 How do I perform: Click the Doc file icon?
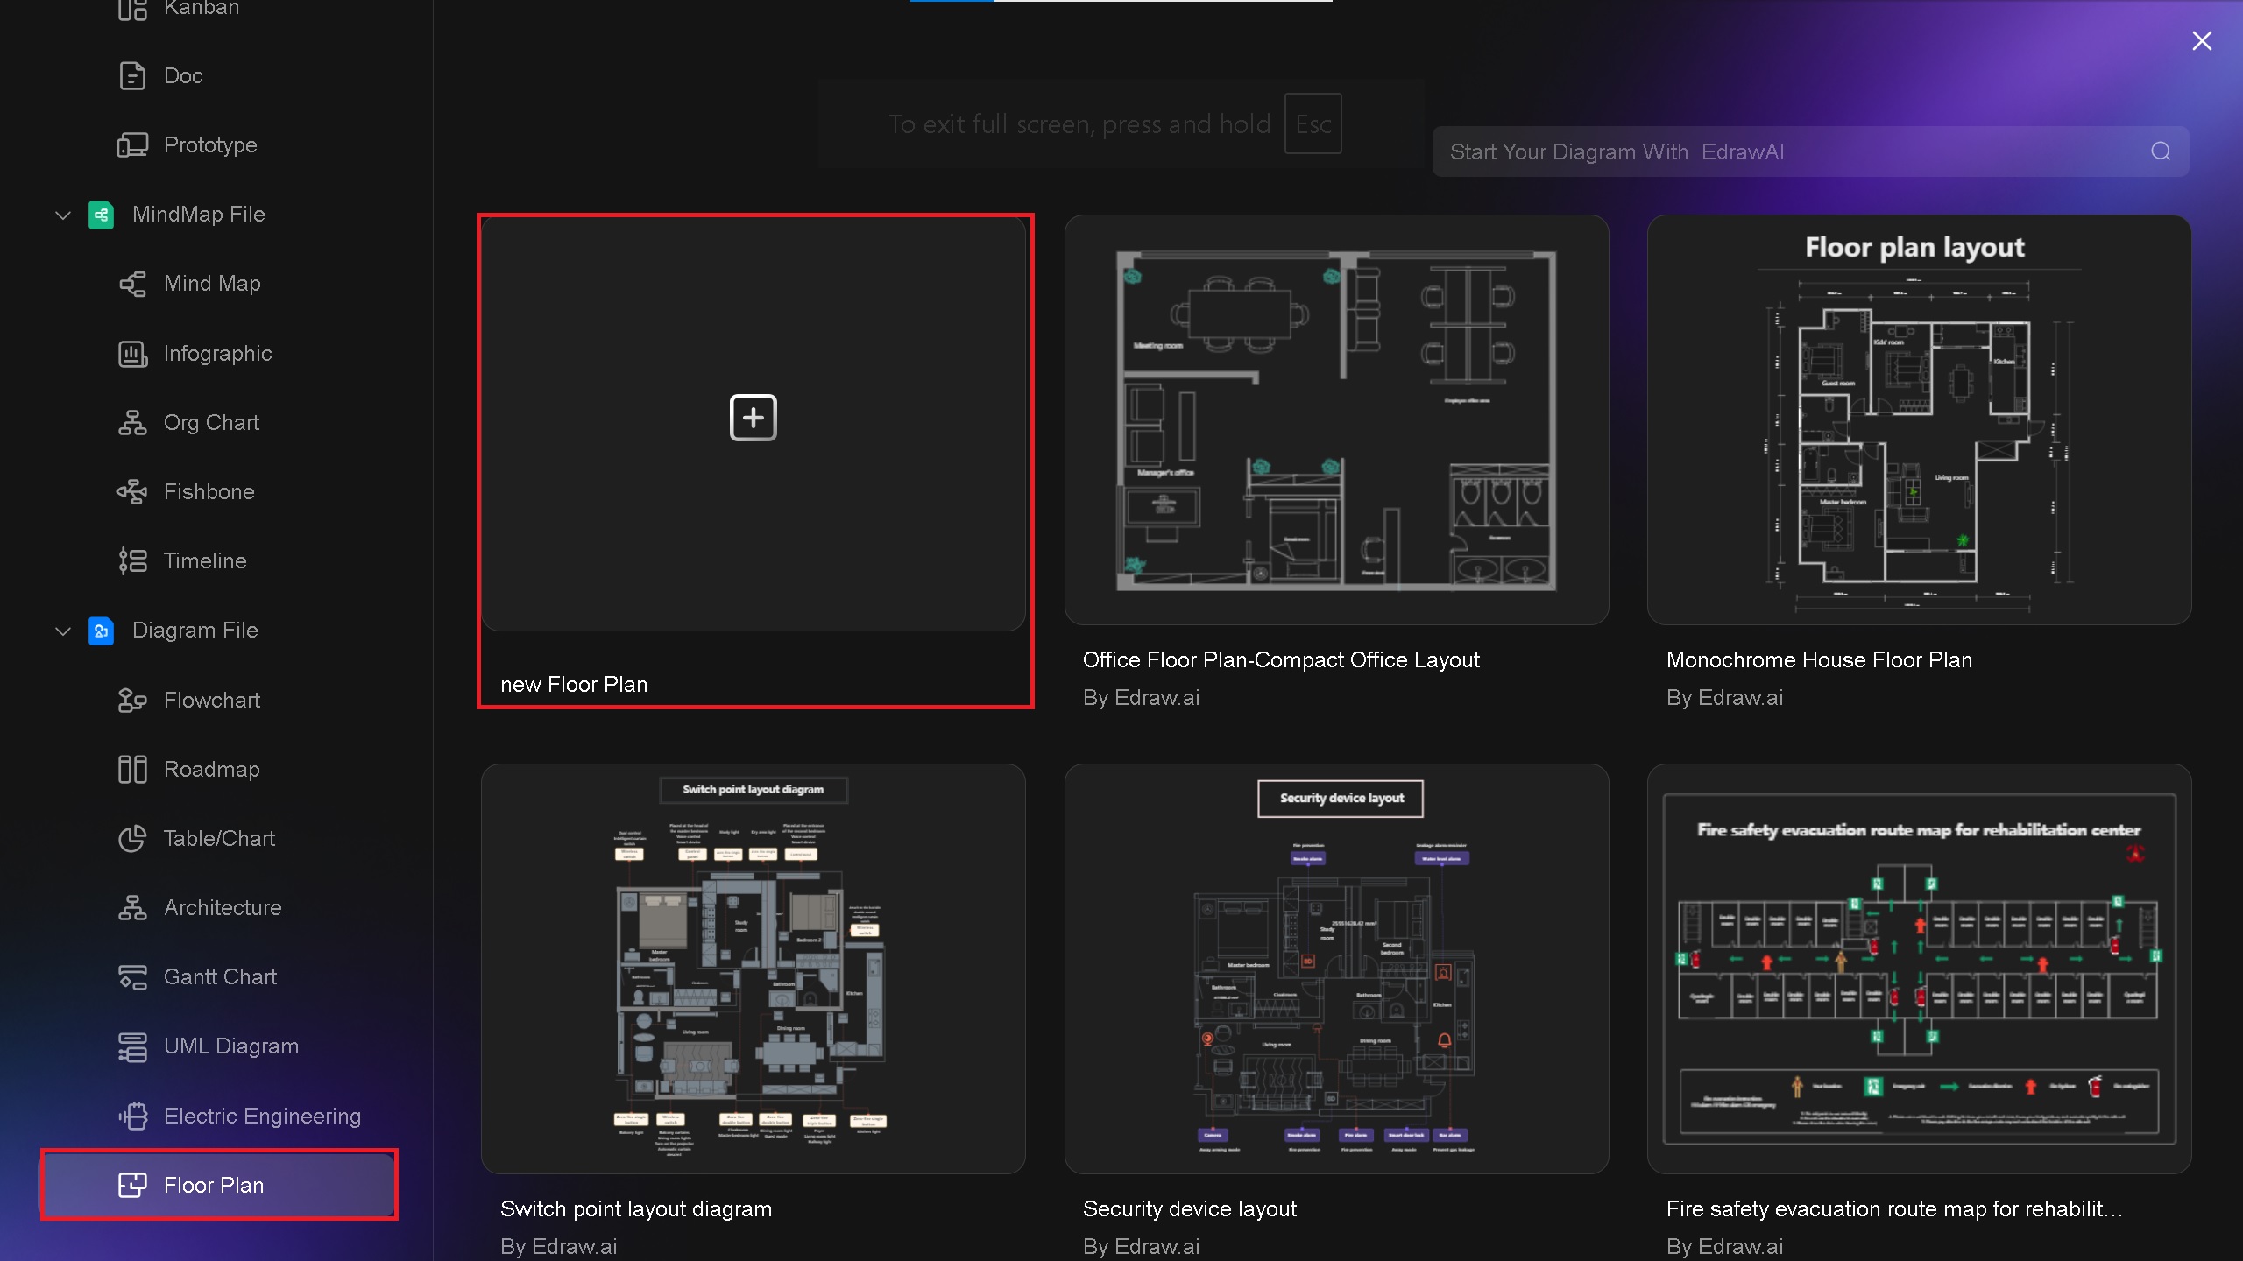[132, 76]
